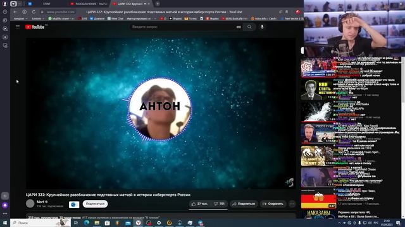
Task: Switch to the STINT browser tab
Action: click(47, 4)
